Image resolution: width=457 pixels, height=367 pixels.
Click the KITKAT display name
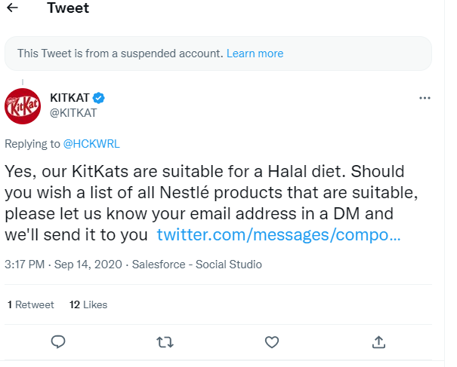(x=69, y=99)
